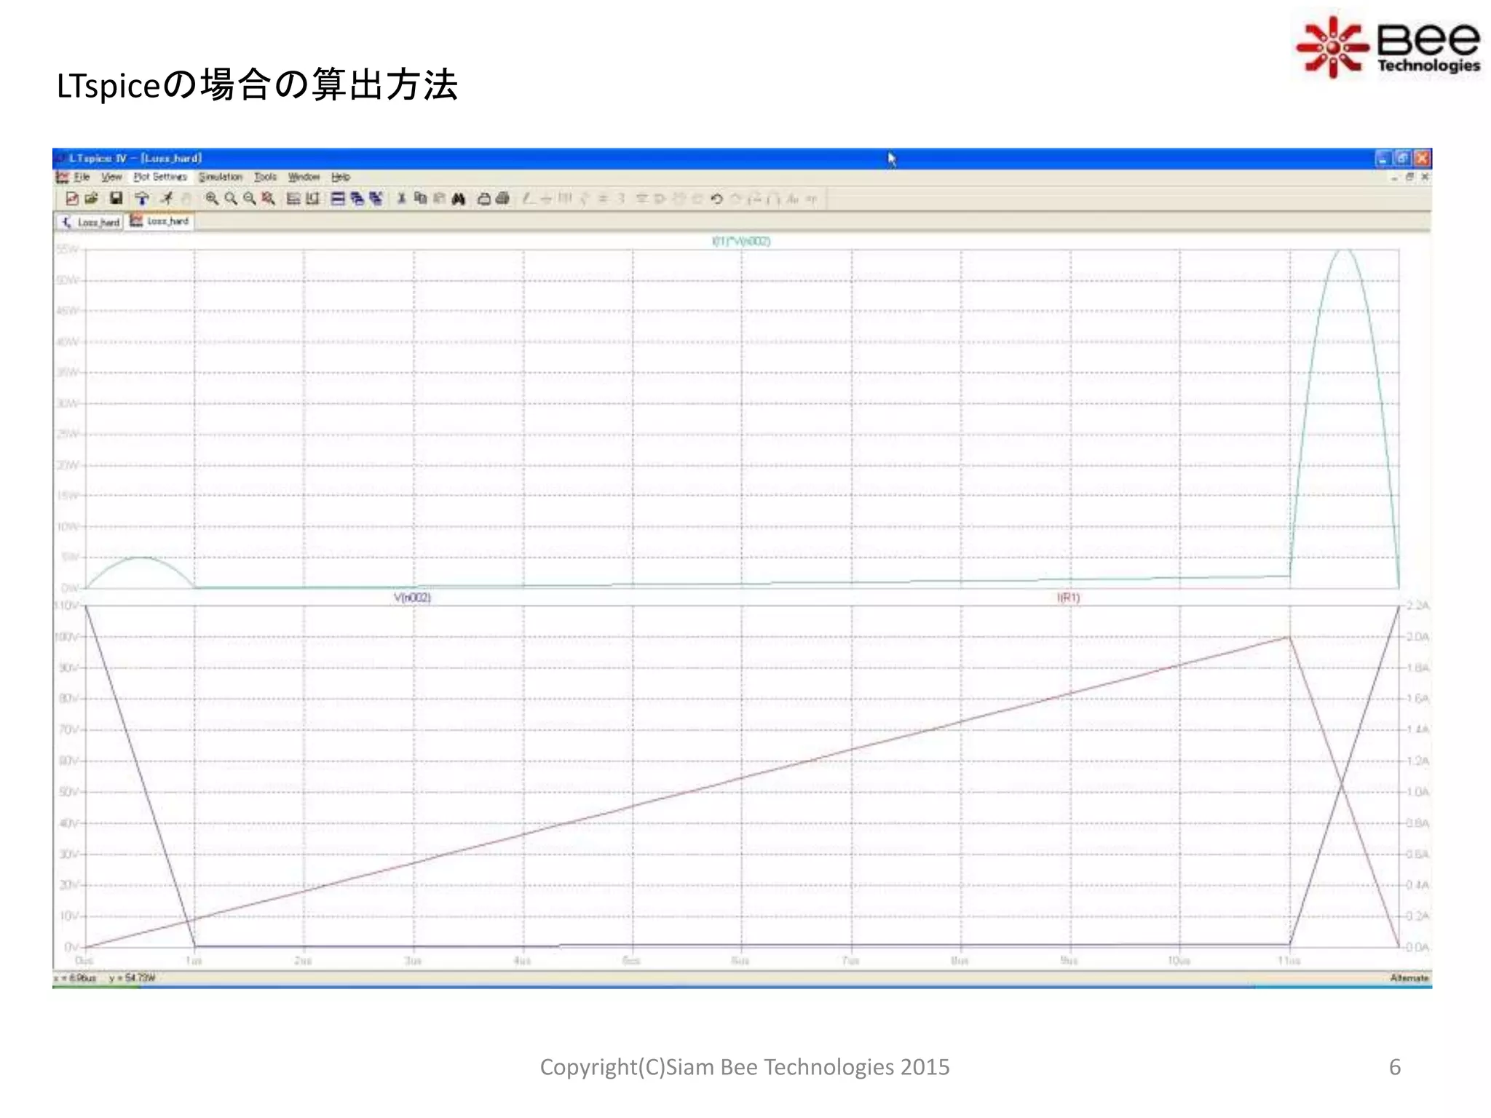Viewport: 1491px width, 1118px height.
Task: Open Control Panel via hammer icon
Action: pos(142,198)
